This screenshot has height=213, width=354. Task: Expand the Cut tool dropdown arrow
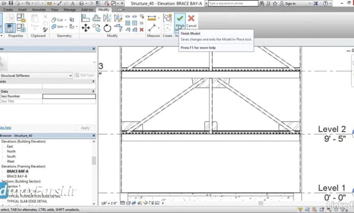coord(65,20)
